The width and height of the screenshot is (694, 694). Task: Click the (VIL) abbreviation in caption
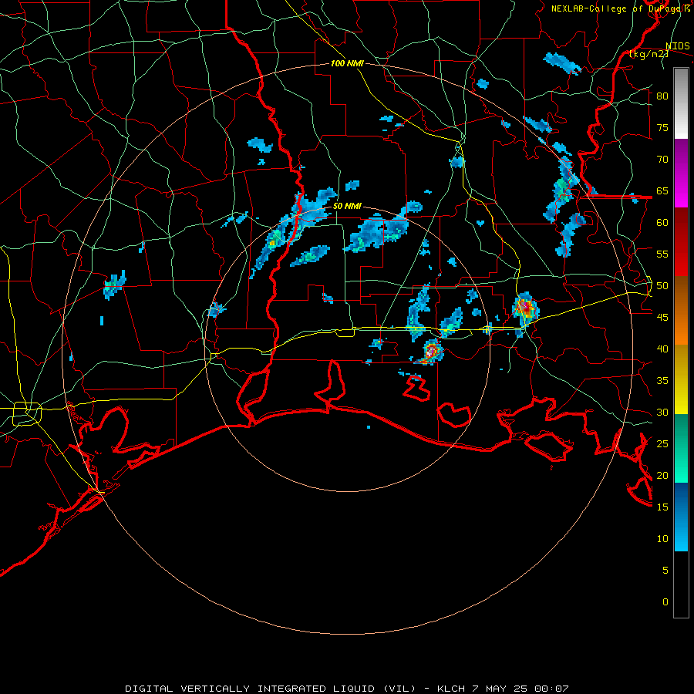coord(399,689)
